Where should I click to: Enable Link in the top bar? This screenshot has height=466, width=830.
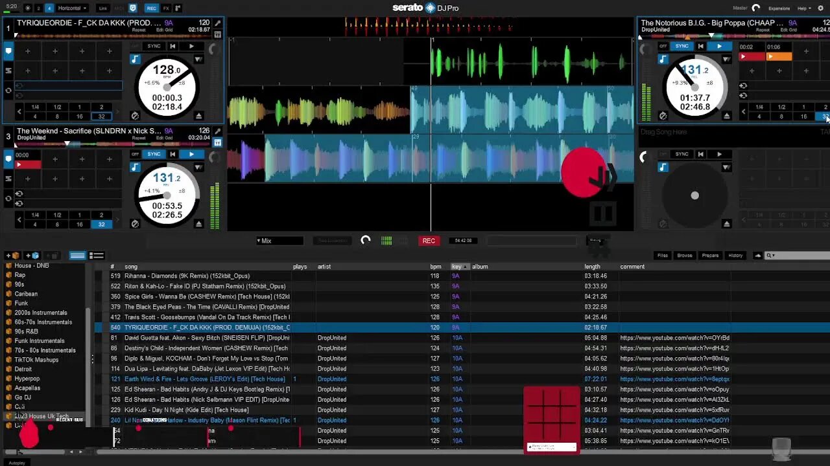(x=102, y=8)
